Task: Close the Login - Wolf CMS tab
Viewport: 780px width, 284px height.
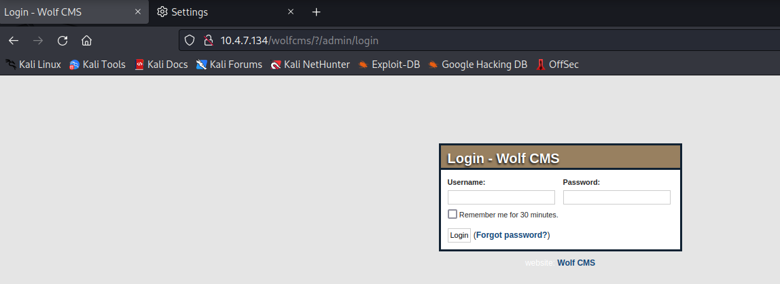Action: (x=138, y=12)
